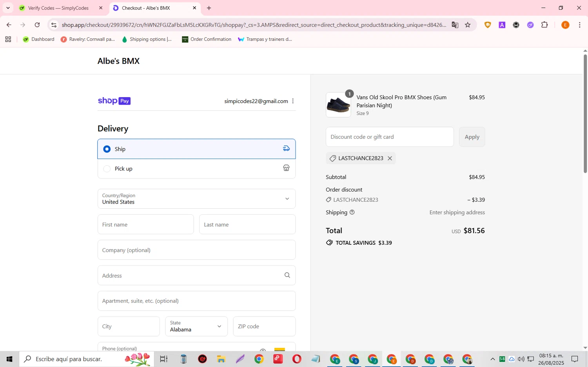Screen dimensions: 588x367
Task: Click the Apply discount button
Action: (472, 137)
